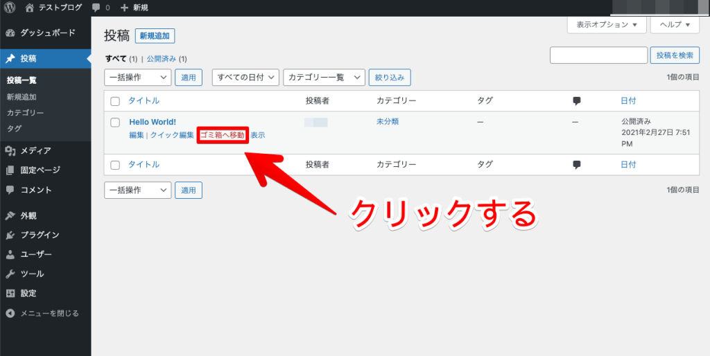
Task: Click クイック編集 quick edit link
Action: [x=172, y=135]
